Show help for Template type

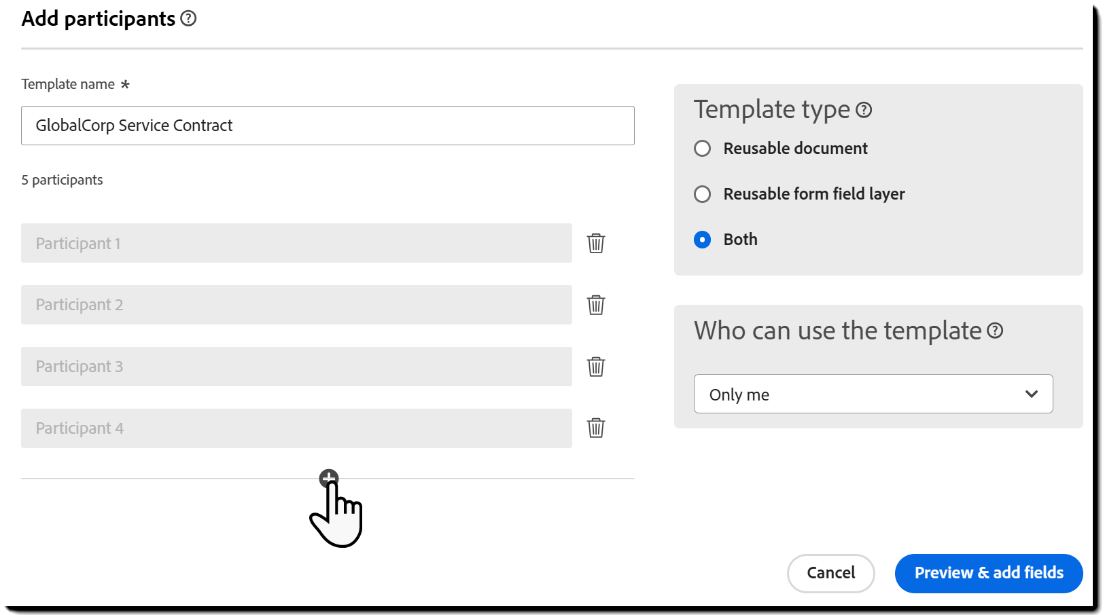pyautogui.click(x=864, y=110)
